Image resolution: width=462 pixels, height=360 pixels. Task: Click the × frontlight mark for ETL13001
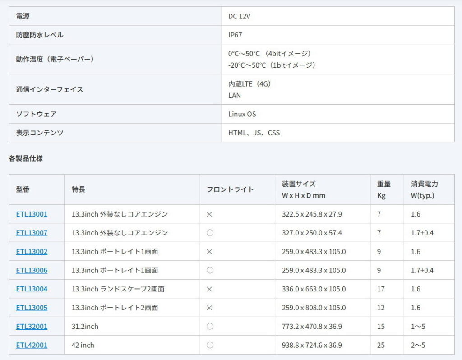point(209,214)
